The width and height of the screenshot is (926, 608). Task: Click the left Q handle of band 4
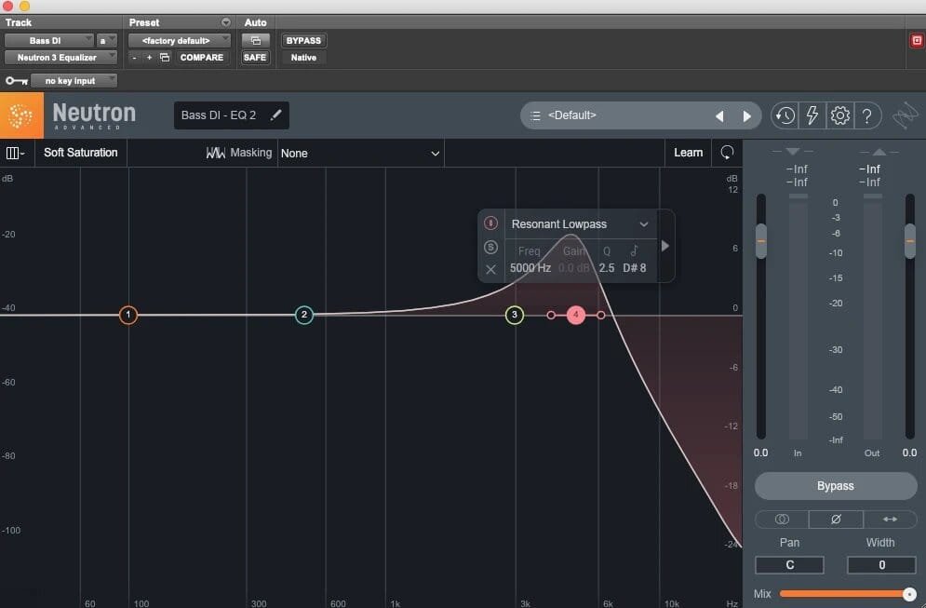click(551, 315)
